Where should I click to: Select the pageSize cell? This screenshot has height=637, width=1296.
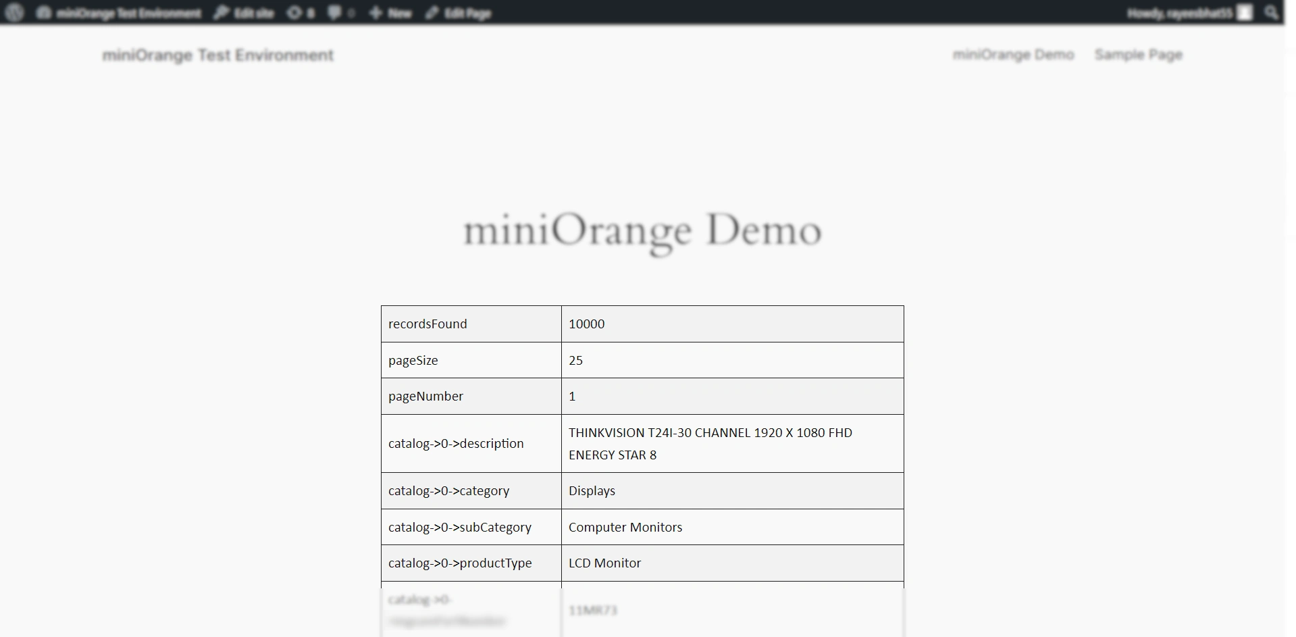coord(471,360)
